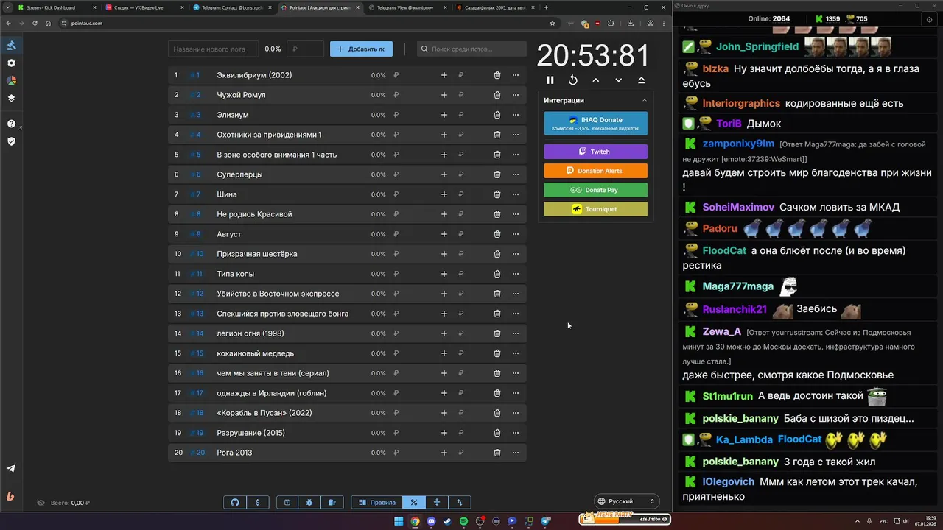Open settings gear in left sidebar
The width and height of the screenshot is (943, 530).
(11, 63)
